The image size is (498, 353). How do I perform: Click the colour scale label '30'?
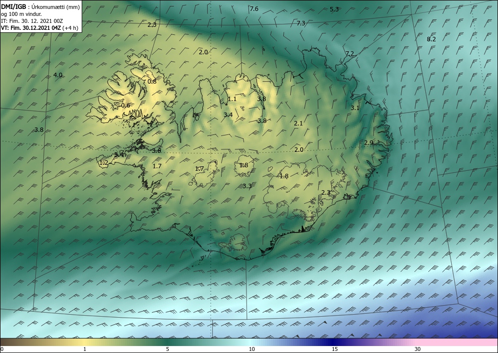tap(418, 349)
